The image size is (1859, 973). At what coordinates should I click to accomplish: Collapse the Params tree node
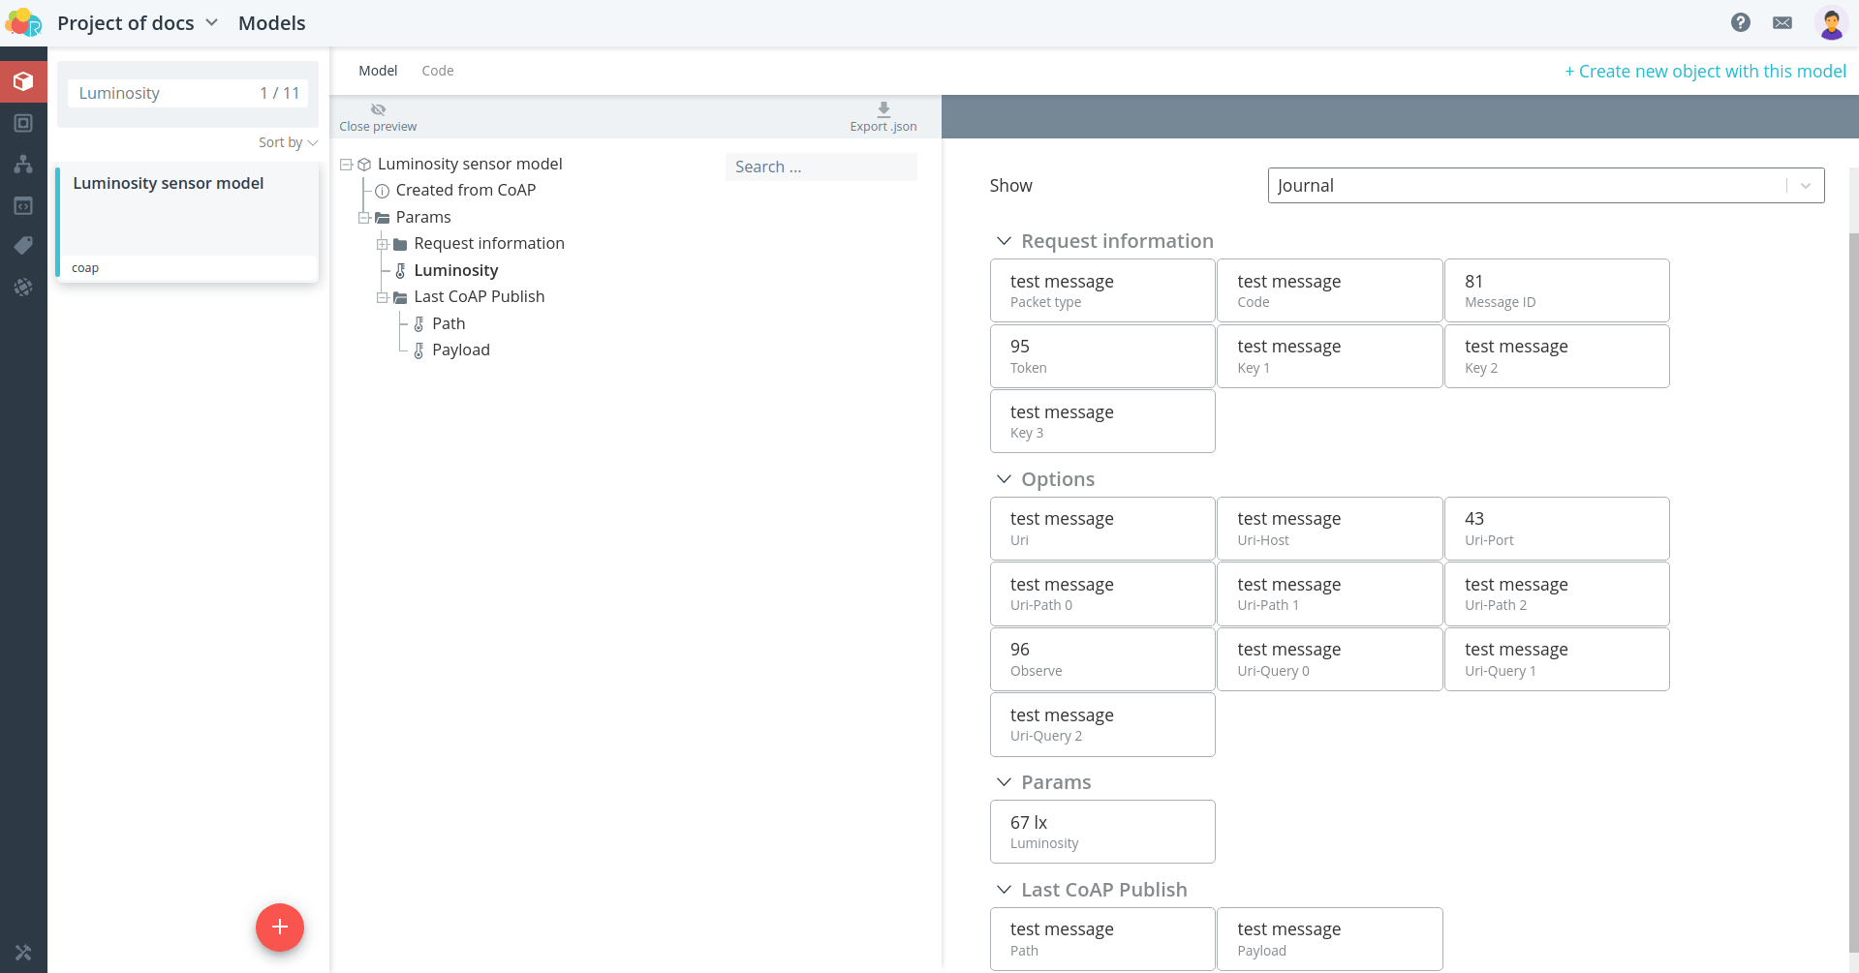364,218
